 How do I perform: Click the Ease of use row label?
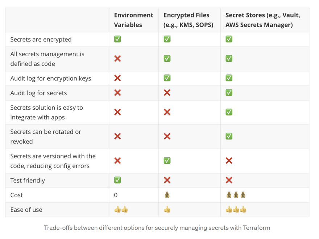coord(26,210)
